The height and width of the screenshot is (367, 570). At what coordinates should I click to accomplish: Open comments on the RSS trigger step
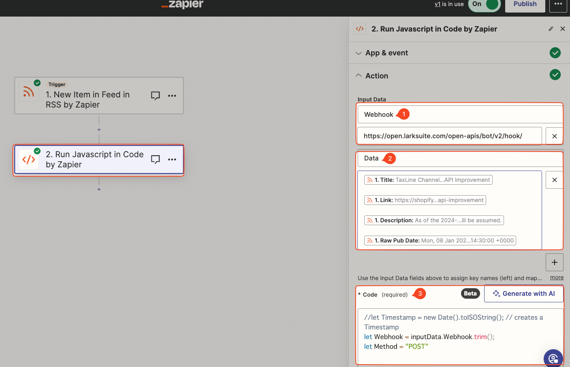coord(155,96)
